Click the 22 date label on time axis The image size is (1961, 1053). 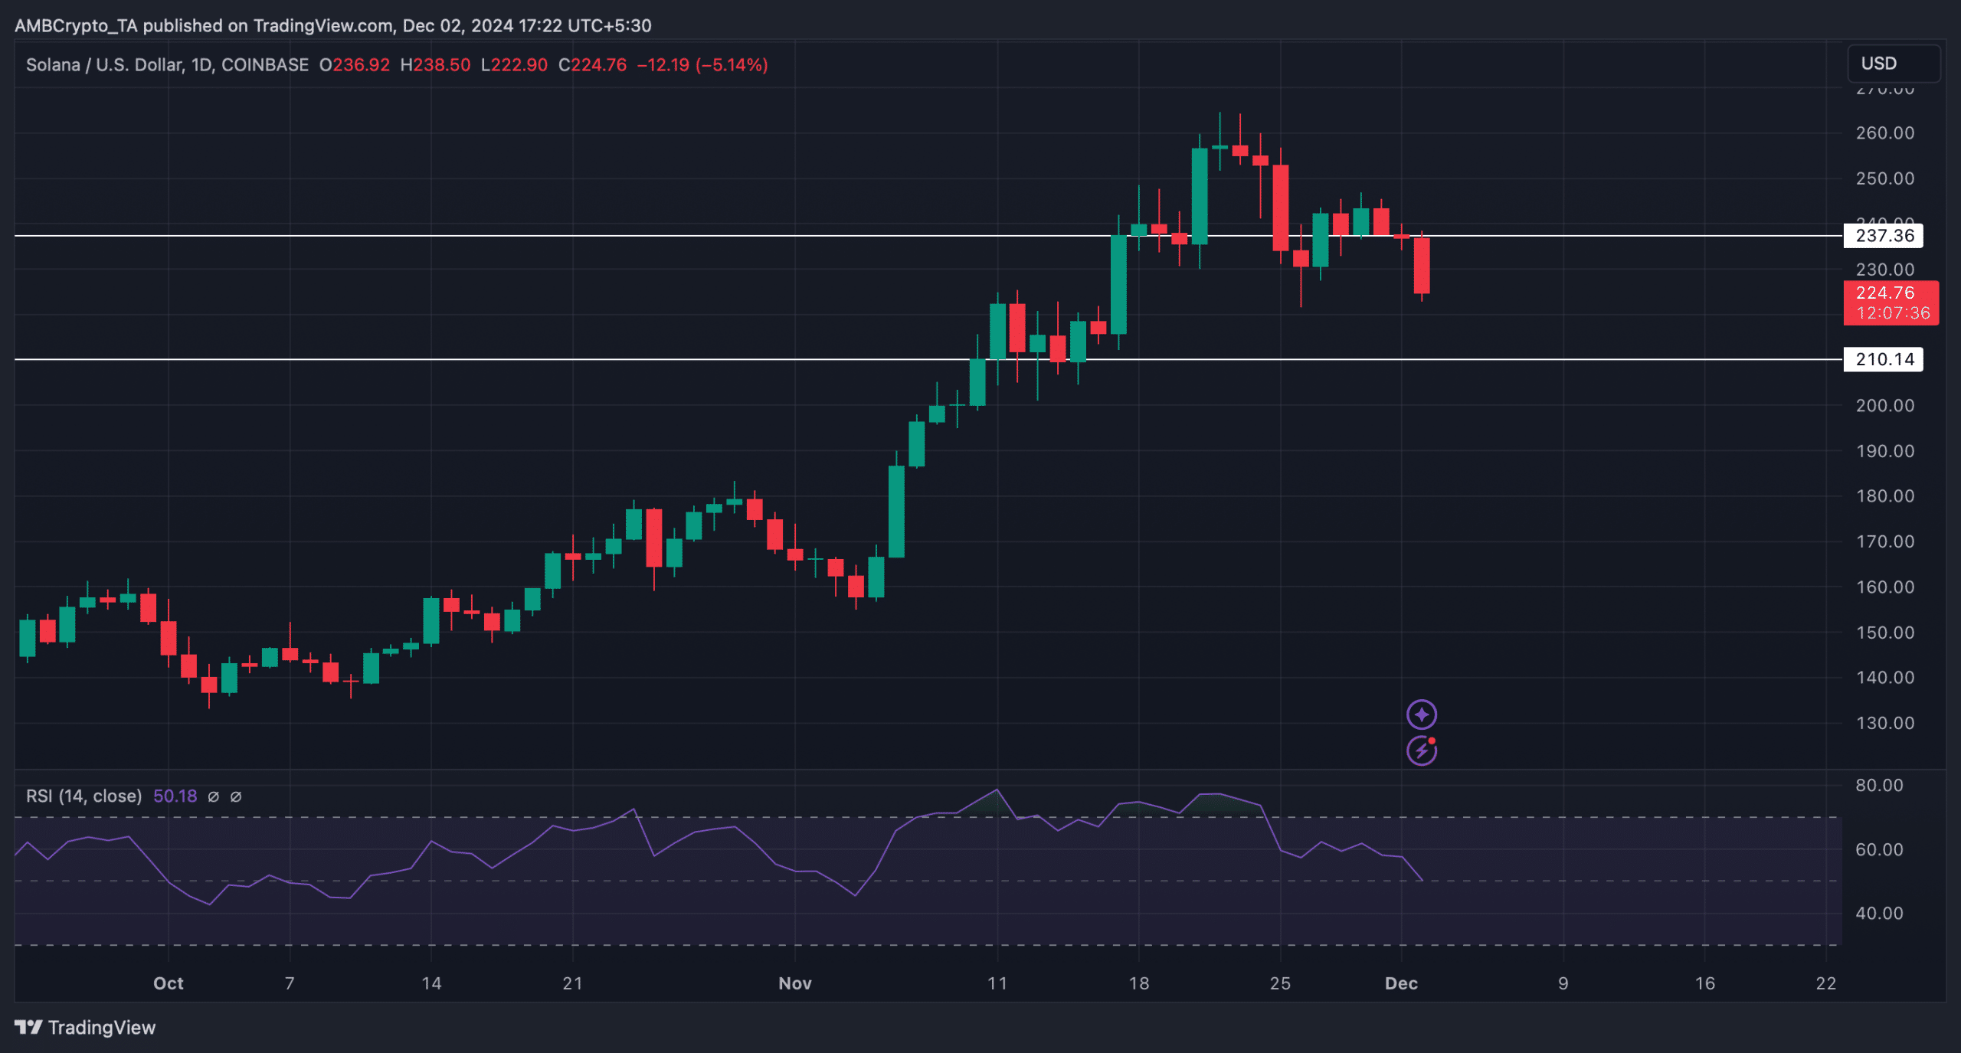[x=1826, y=983]
